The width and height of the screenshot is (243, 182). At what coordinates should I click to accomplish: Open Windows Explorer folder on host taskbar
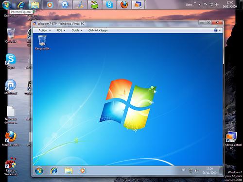(35, 5)
